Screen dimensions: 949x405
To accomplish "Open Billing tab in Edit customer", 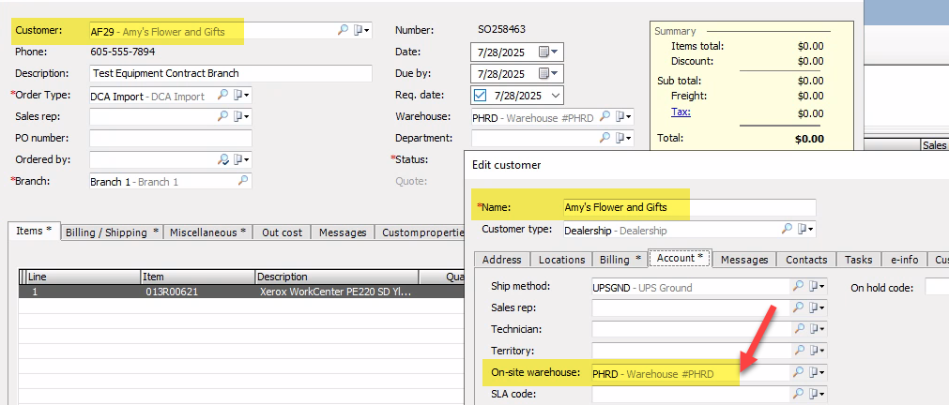I will (x=620, y=260).
